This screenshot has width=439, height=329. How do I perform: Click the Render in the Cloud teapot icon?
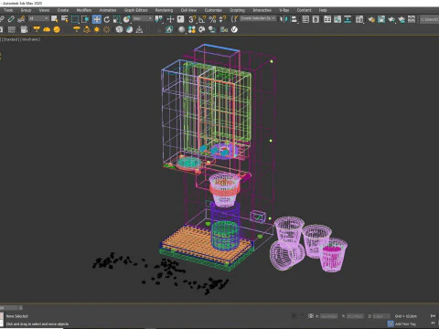pos(402,19)
